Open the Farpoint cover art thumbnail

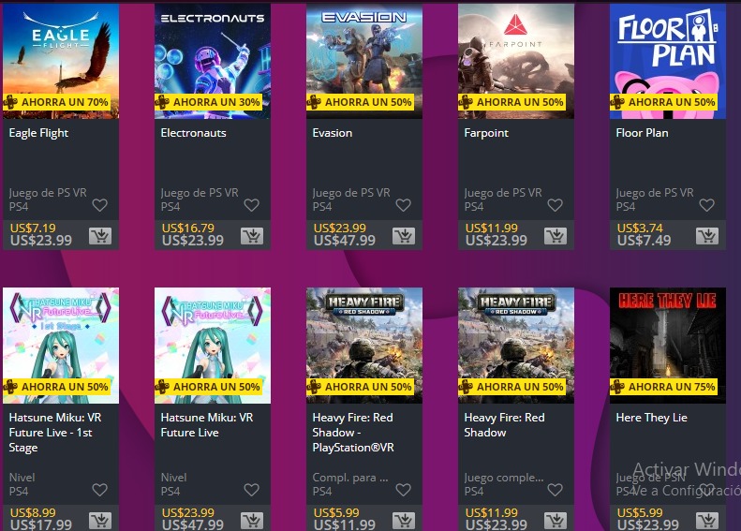coord(516,61)
